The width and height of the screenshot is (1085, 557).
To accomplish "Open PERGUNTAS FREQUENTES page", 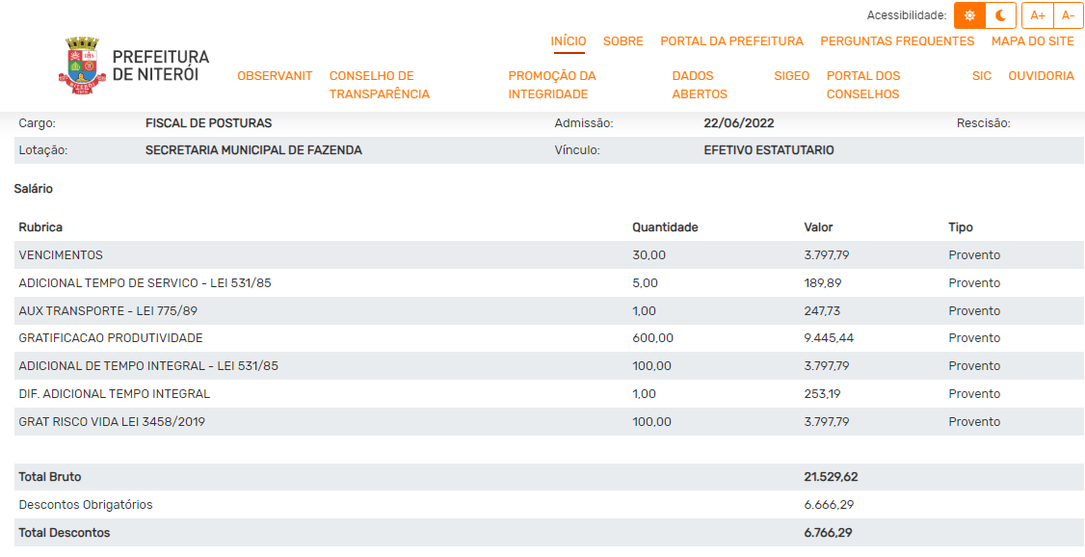I will tap(897, 41).
